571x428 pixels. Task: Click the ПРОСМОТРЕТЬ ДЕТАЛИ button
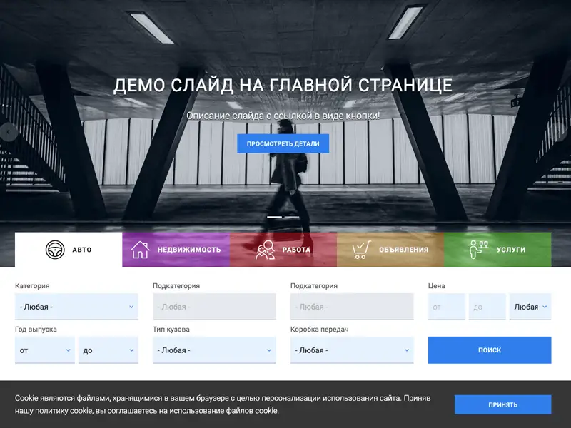point(283,143)
